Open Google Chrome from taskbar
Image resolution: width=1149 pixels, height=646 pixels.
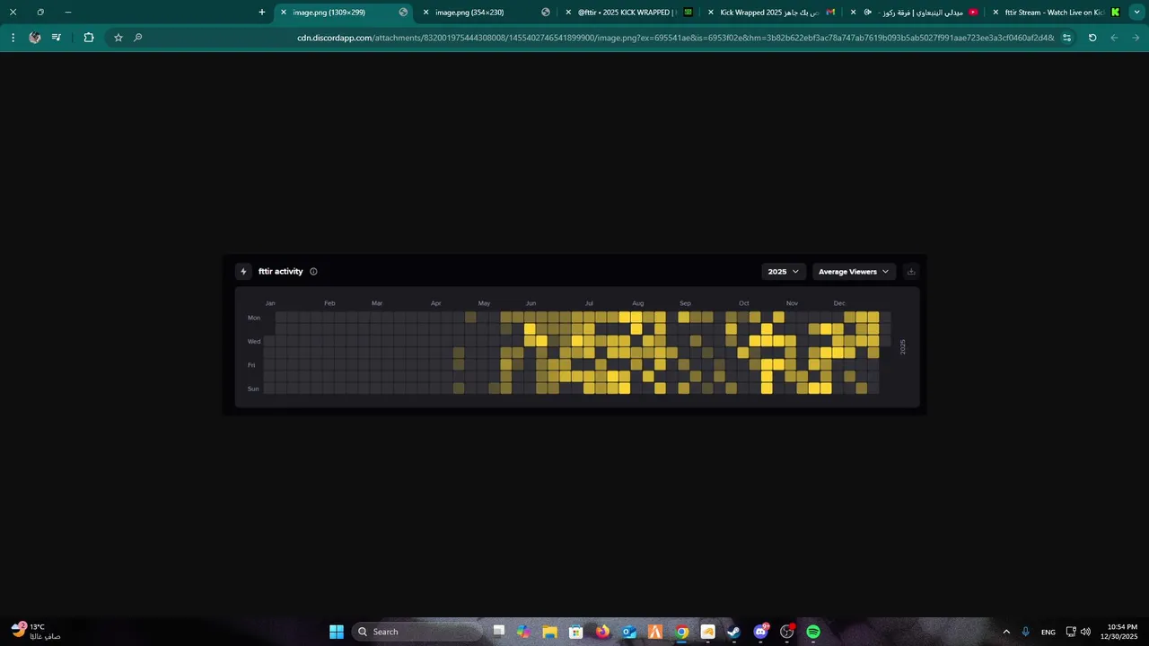(x=682, y=632)
